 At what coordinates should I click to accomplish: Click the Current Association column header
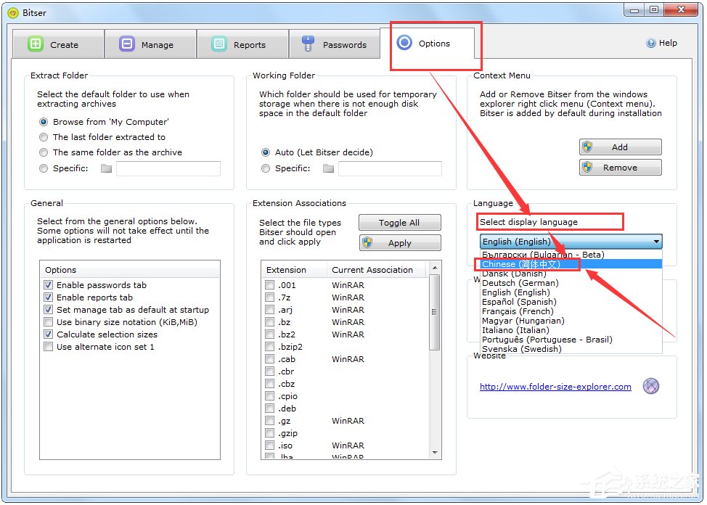pos(377,270)
